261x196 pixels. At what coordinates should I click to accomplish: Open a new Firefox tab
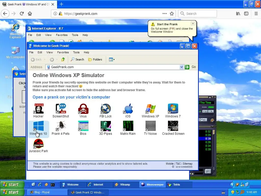click(61, 4)
